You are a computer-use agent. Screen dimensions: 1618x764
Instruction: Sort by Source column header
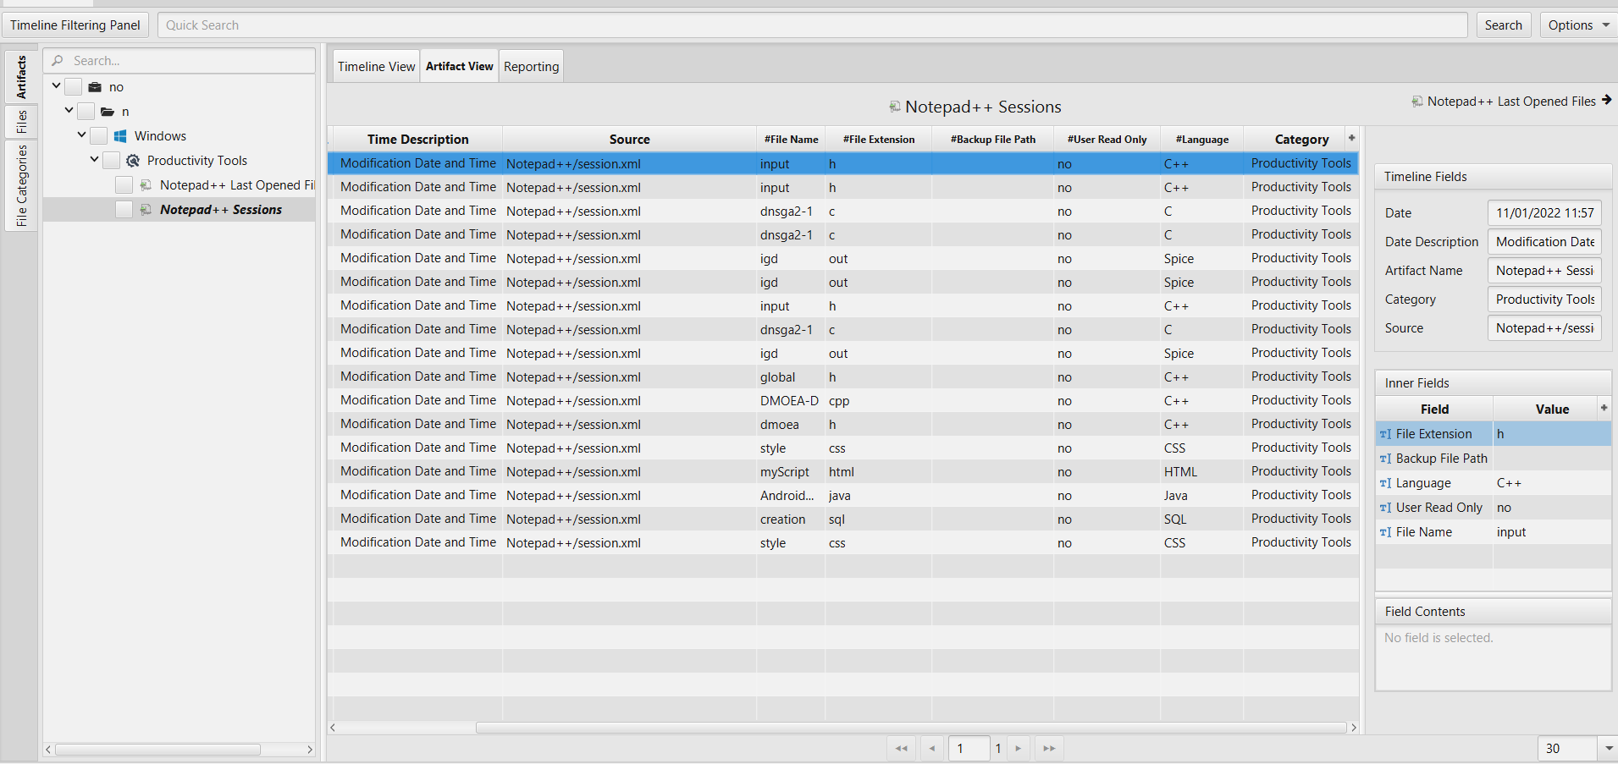point(629,140)
